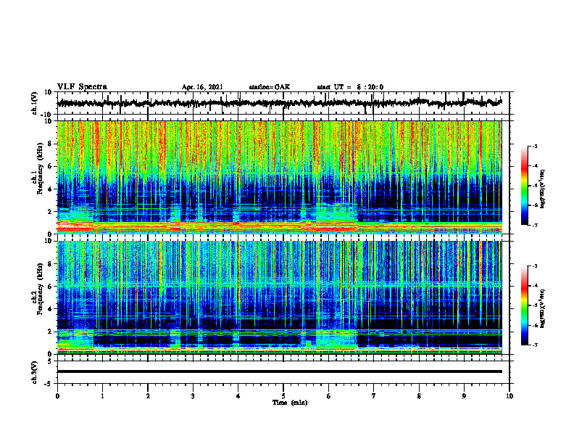Click the "ch.1(V)" waveform axis label
Image resolution: width=574 pixels, height=444 pixels.
pyautogui.click(x=35, y=103)
